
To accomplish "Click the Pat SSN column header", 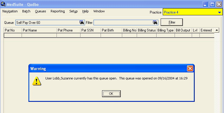I will point(91,30).
